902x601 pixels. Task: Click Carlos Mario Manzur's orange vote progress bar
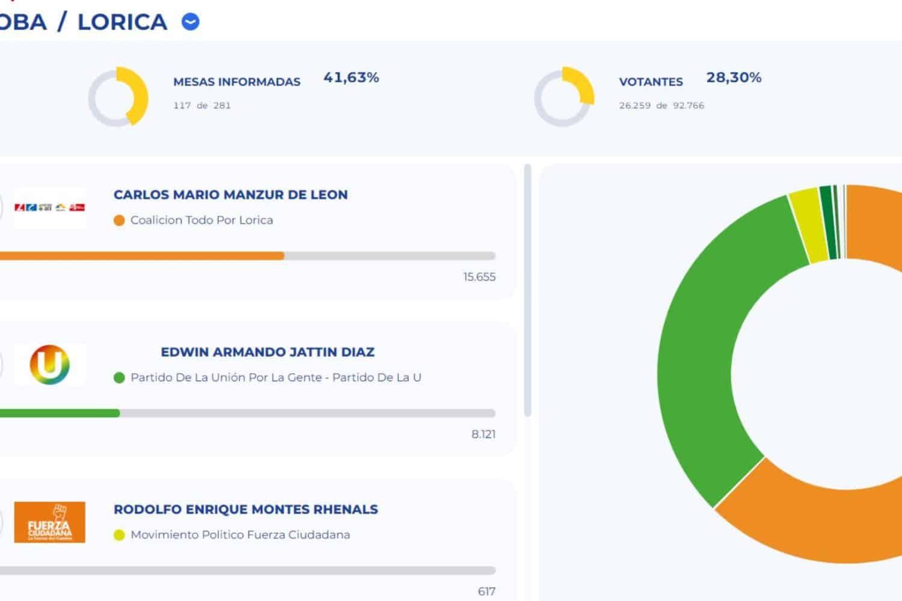142,256
